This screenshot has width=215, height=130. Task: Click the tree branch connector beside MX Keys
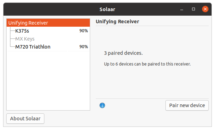point(12,39)
